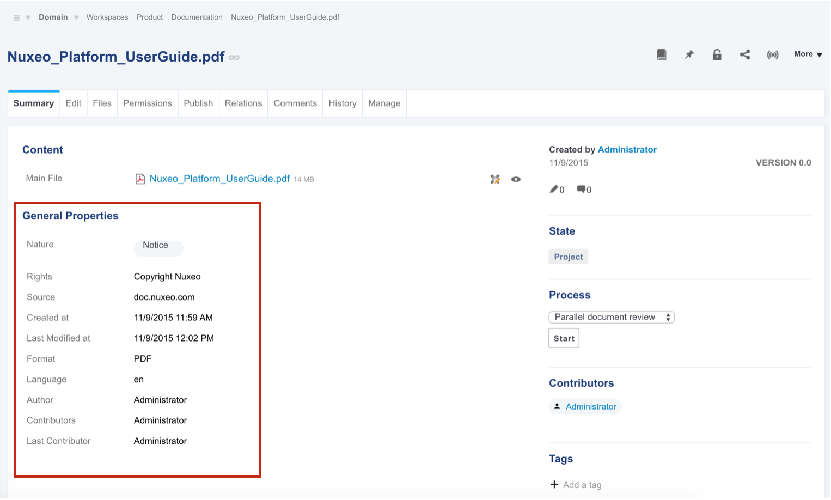Click the plus icon to add tag

click(554, 485)
